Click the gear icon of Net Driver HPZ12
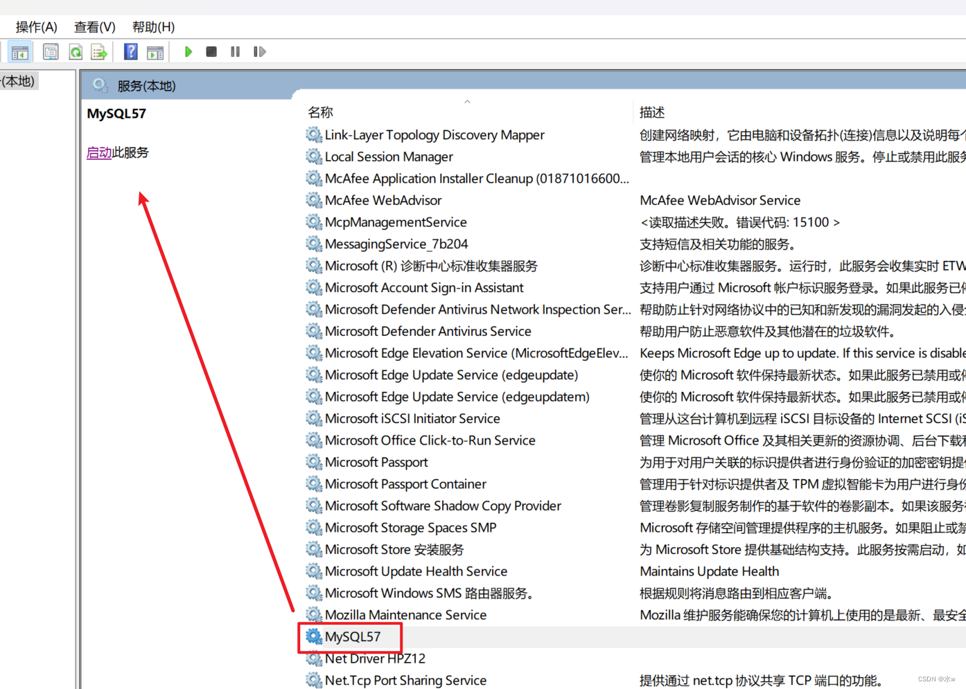The image size is (966, 689). point(314,659)
